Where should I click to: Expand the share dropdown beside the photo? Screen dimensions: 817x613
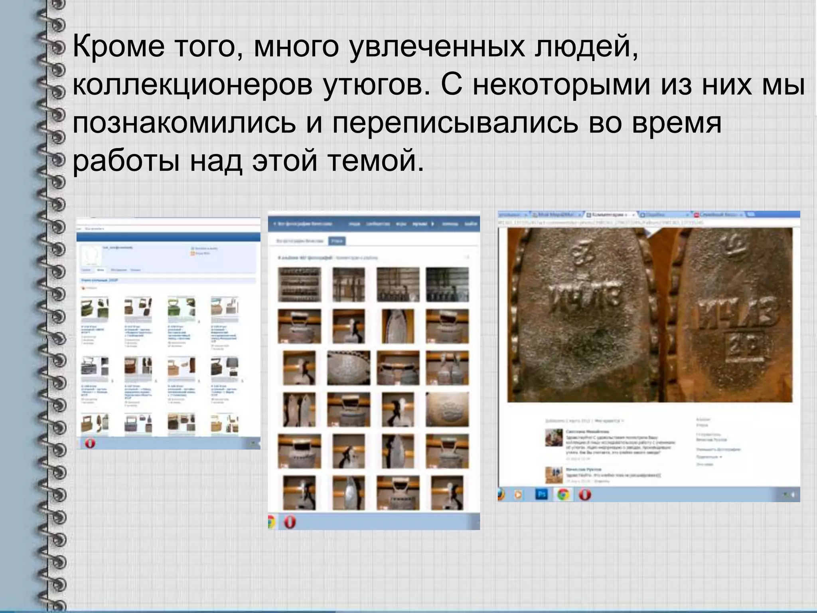click(x=710, y=457)
